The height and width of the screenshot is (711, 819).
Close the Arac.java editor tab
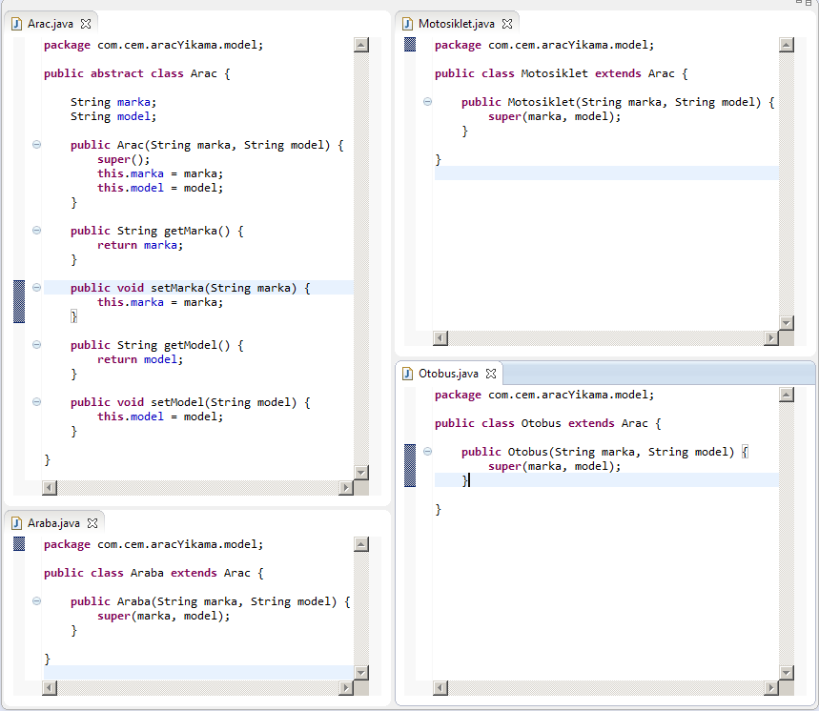86,23
